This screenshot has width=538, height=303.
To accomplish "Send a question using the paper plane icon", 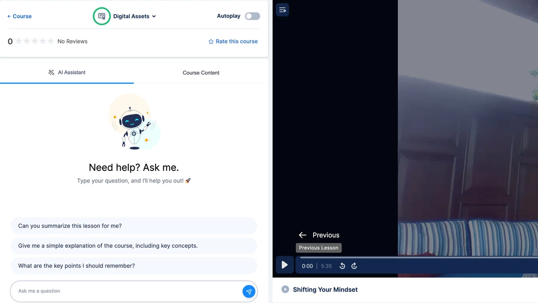I will pyautogui.click(x=249, y=291).
